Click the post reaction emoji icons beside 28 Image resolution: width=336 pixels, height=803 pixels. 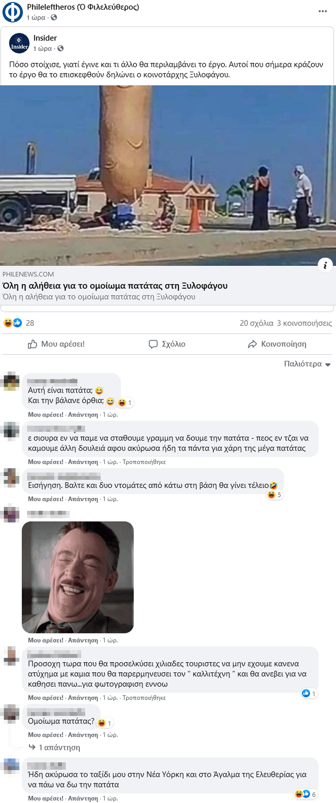(x=13, y=323)
